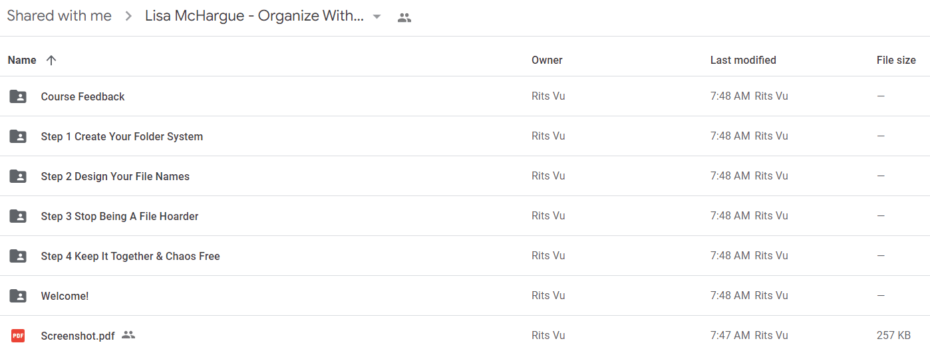Click the Last modified column header
The width and height of the screenshot is (930, 355).
(x=743, y=60)
